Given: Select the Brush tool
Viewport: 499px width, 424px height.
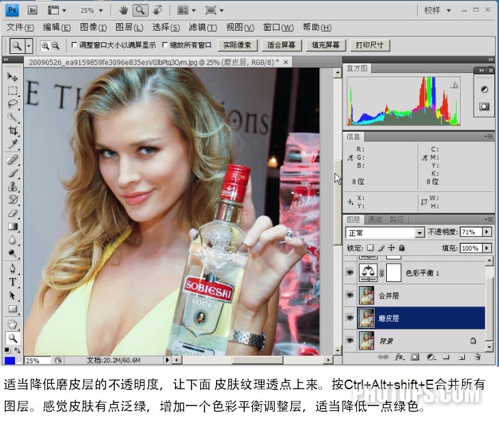Looking at the screenshot, I should click(12, 173).
